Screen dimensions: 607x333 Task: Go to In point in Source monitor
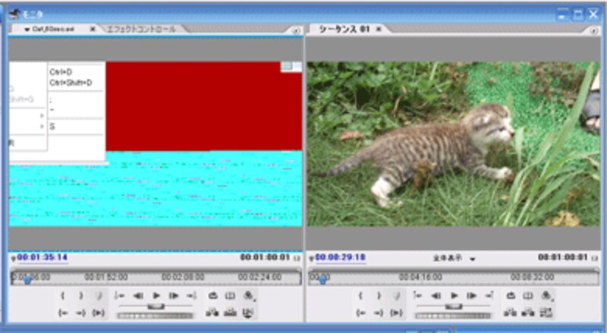click(x=63, y=313)
